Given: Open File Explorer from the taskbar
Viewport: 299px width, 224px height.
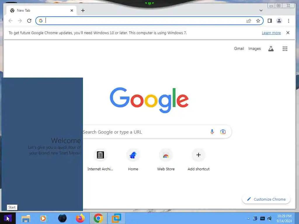Looking at the screenshot, I should (26, 218).
